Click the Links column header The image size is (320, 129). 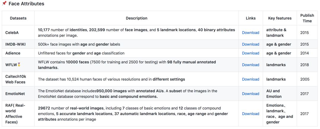[251, 18]
